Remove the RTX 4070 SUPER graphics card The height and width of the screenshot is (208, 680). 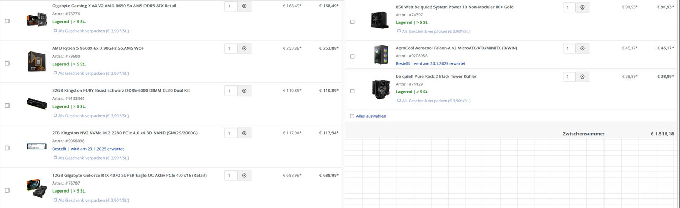(x=244, y=175)
